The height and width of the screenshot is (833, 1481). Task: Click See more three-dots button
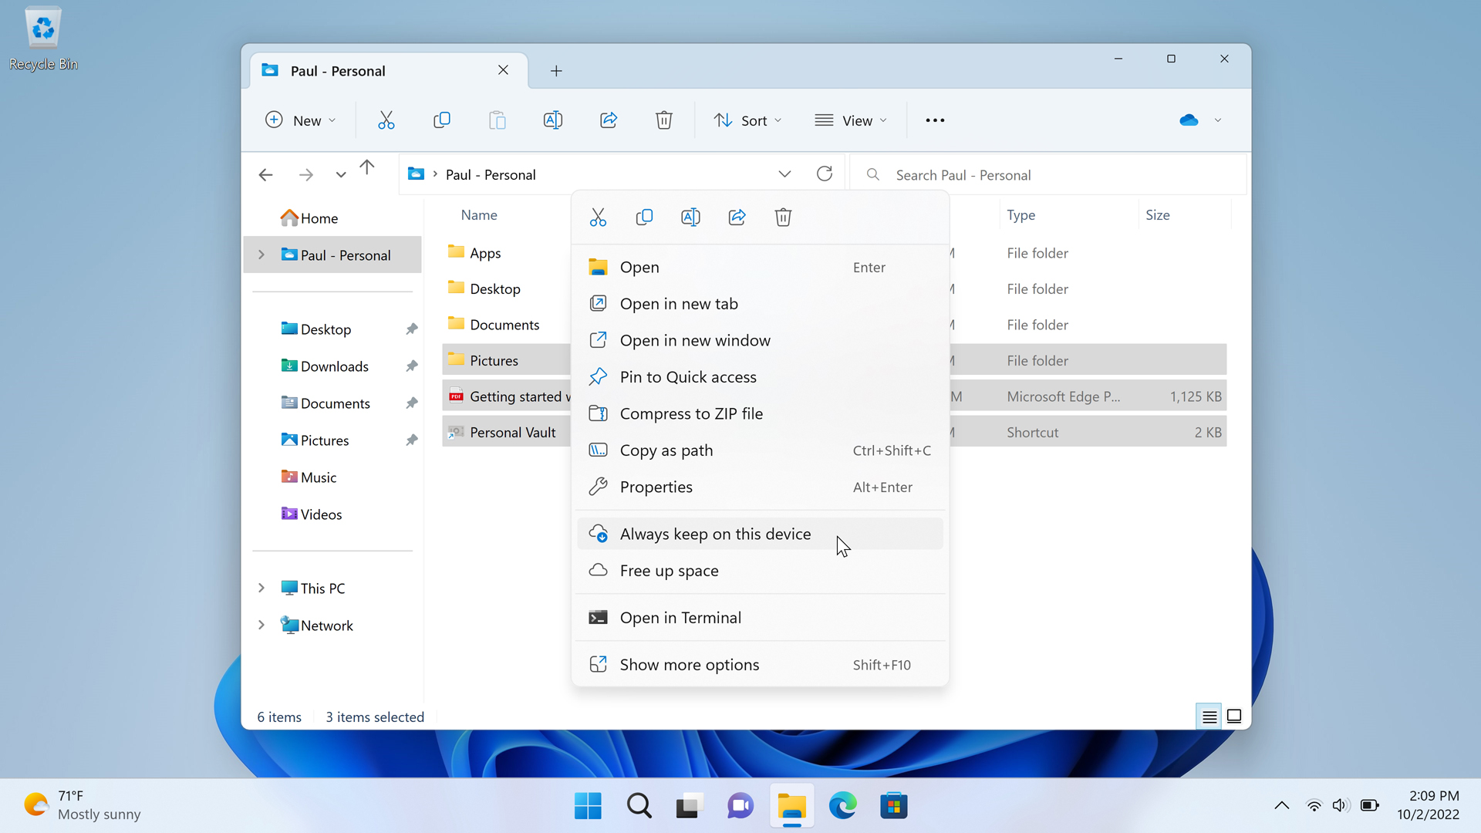tap(935, 120)
